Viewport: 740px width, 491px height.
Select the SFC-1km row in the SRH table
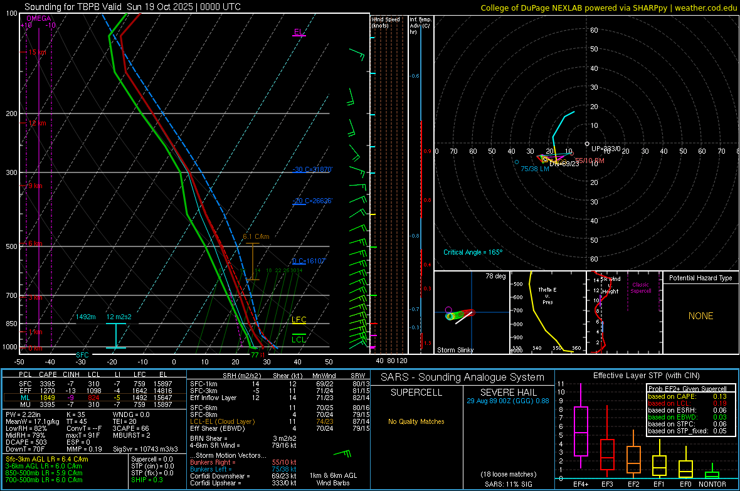click(x=280, y=384)
